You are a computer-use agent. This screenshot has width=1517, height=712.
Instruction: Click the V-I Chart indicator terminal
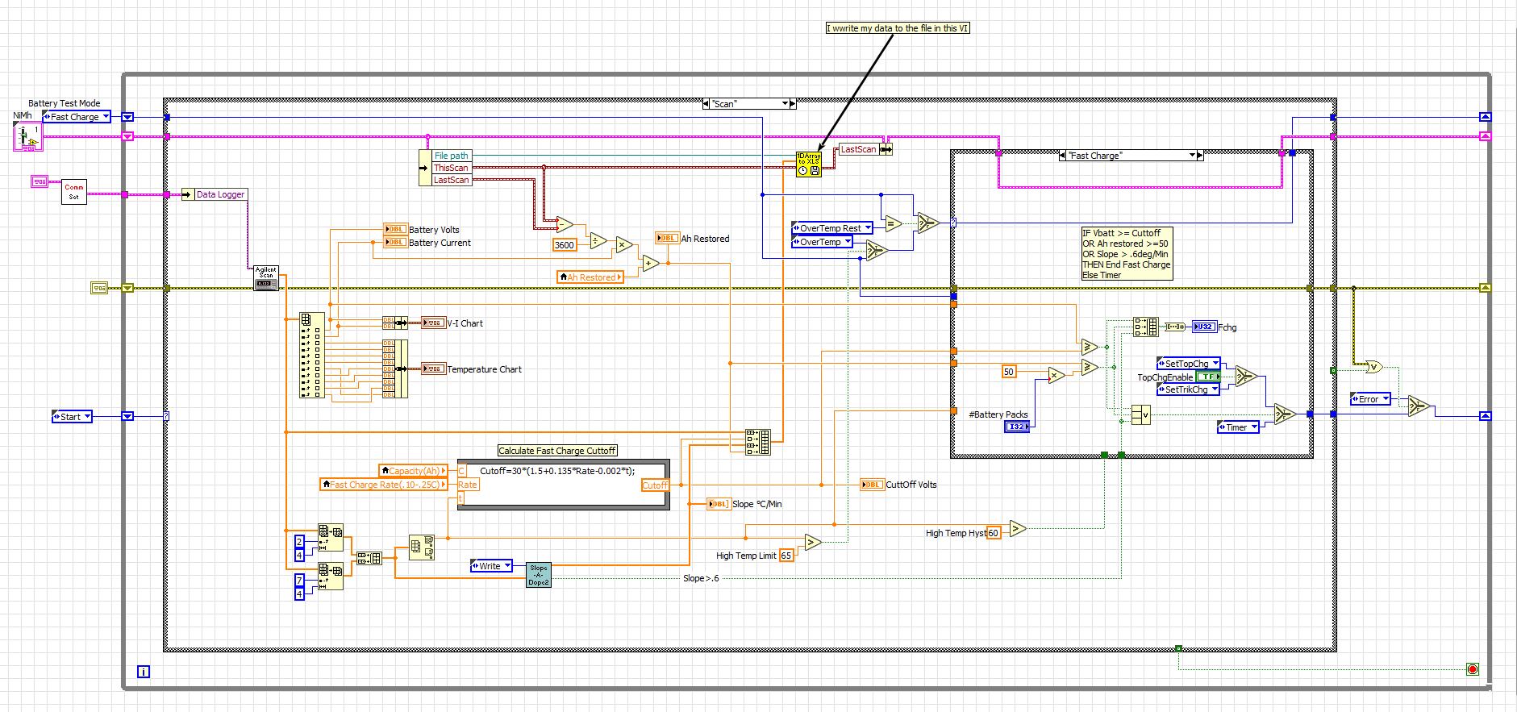click(433, 323)
